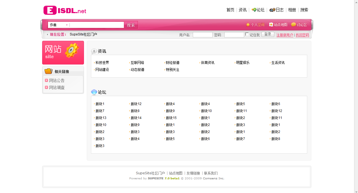
Task: Open the 特别关注 news category
Action: click(172, 70)
